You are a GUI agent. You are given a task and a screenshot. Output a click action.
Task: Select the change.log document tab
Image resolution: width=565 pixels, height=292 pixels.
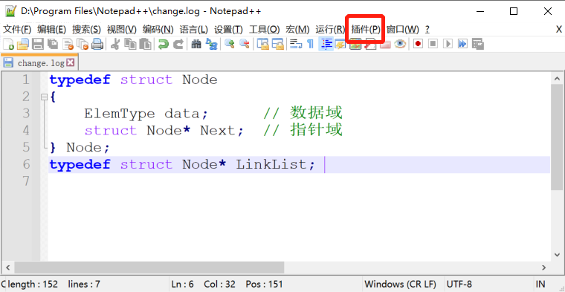39,62
